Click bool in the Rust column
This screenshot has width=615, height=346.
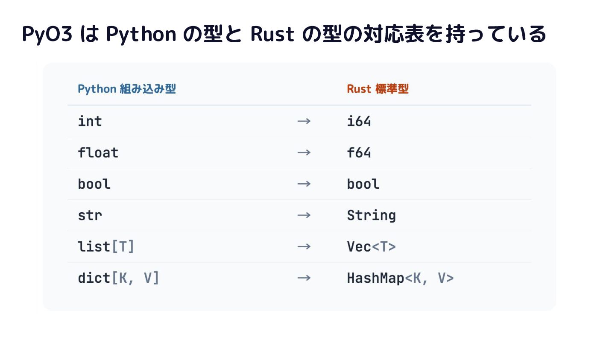point(363,184)
